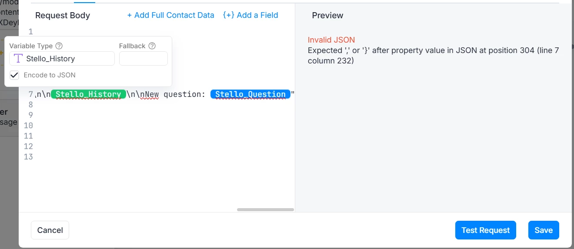Click the Fallback input field

pyautogui.click(x=143, y=59)
